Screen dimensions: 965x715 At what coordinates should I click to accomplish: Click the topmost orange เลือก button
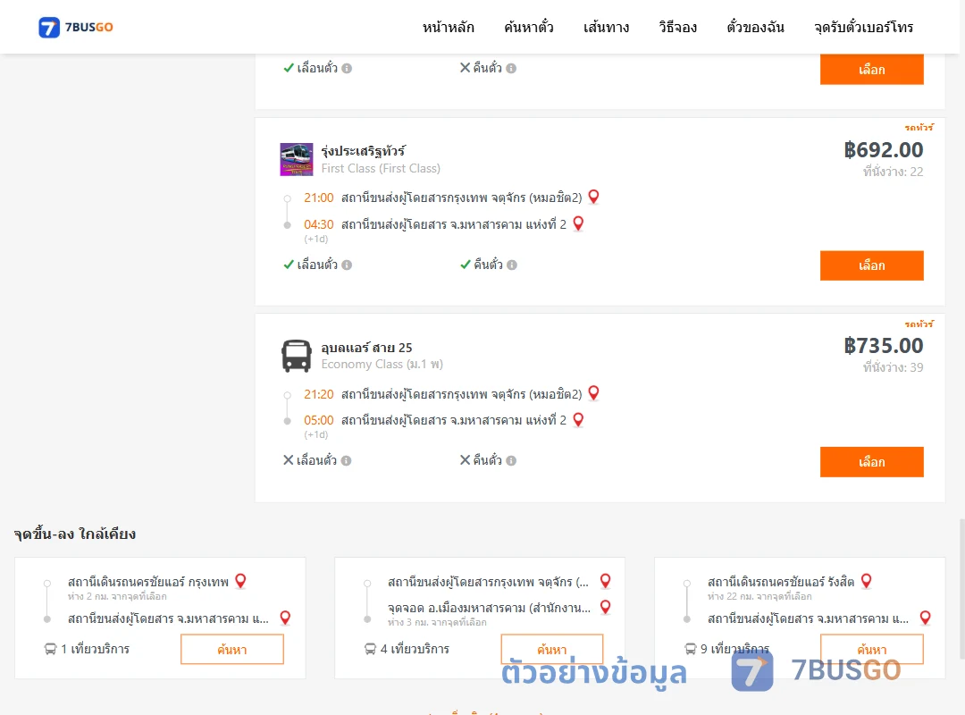tap(871, 69)
